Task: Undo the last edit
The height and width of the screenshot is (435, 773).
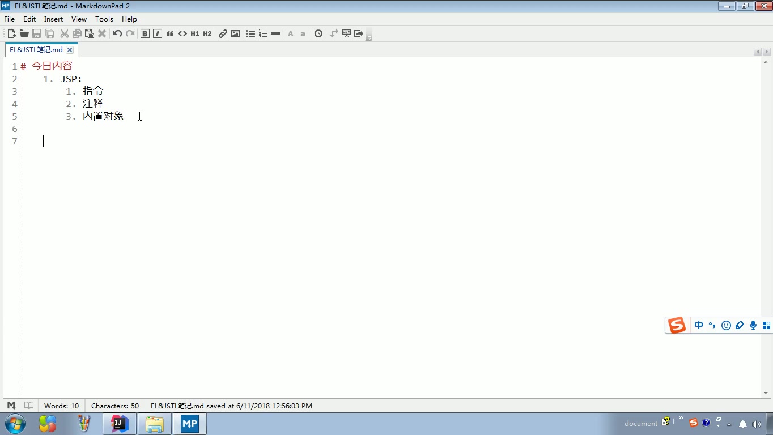Action: (117, 34)
